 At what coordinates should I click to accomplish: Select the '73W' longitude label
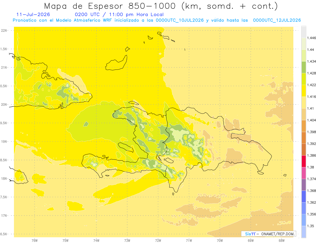[x=127, y=241]
